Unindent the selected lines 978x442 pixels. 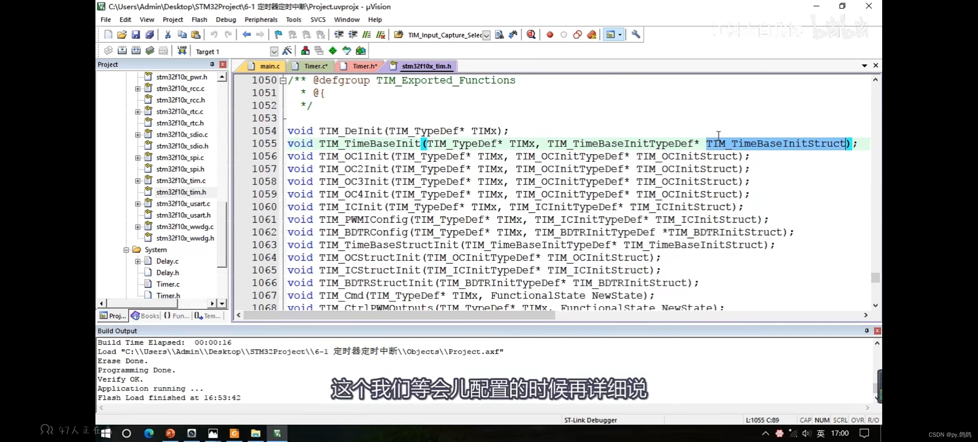tap(353, 35)
